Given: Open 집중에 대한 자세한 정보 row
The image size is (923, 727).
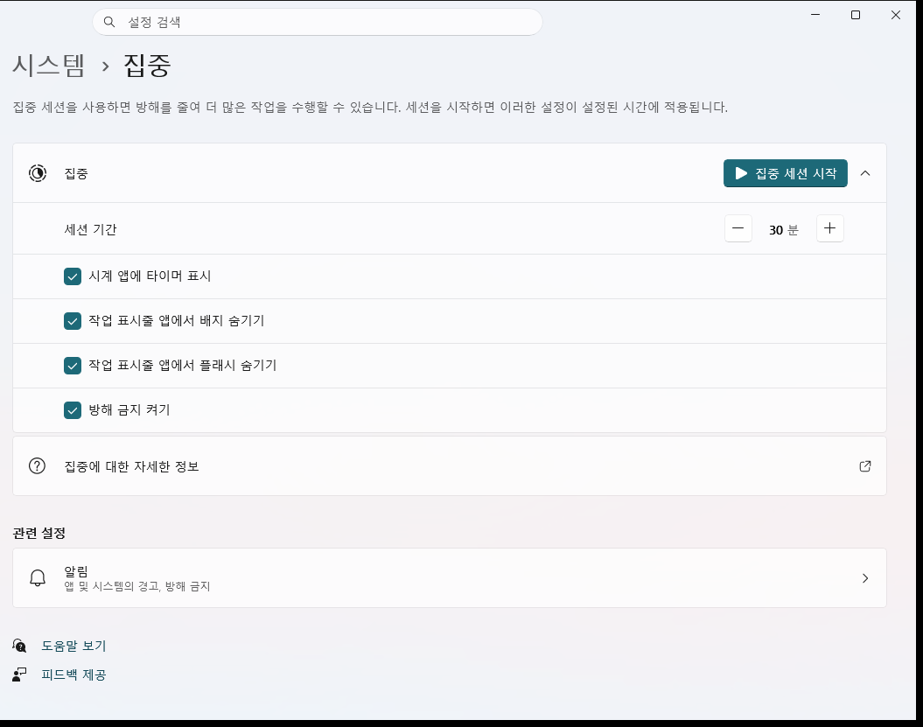Looking at the screenshot, I should [x=450, y=466].
